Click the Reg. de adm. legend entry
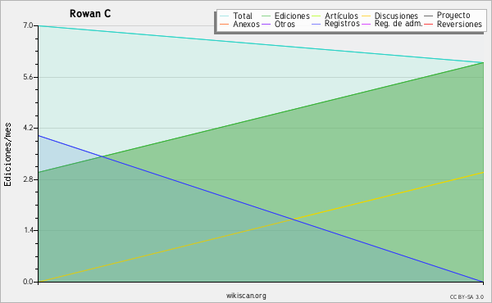Viewport: 492px width, 303px height. (x=392, y=24)
